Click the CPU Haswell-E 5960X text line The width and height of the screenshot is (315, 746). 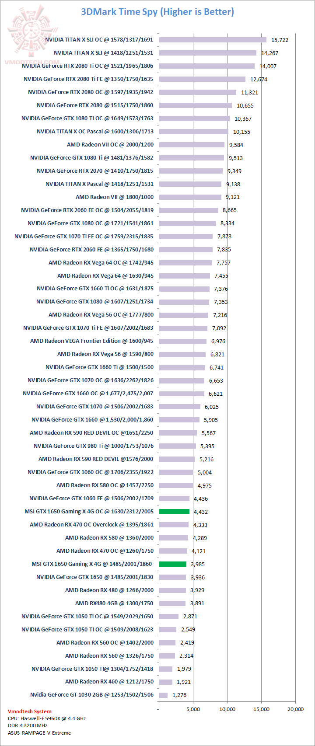tap(47, 718)
